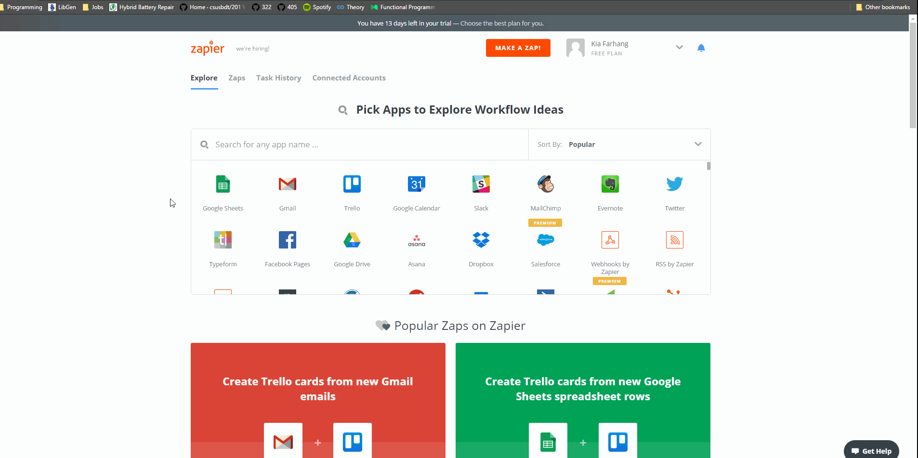Open Create Trello cards from new Gmail emails
918x458 pixels.
coord(318,389)
